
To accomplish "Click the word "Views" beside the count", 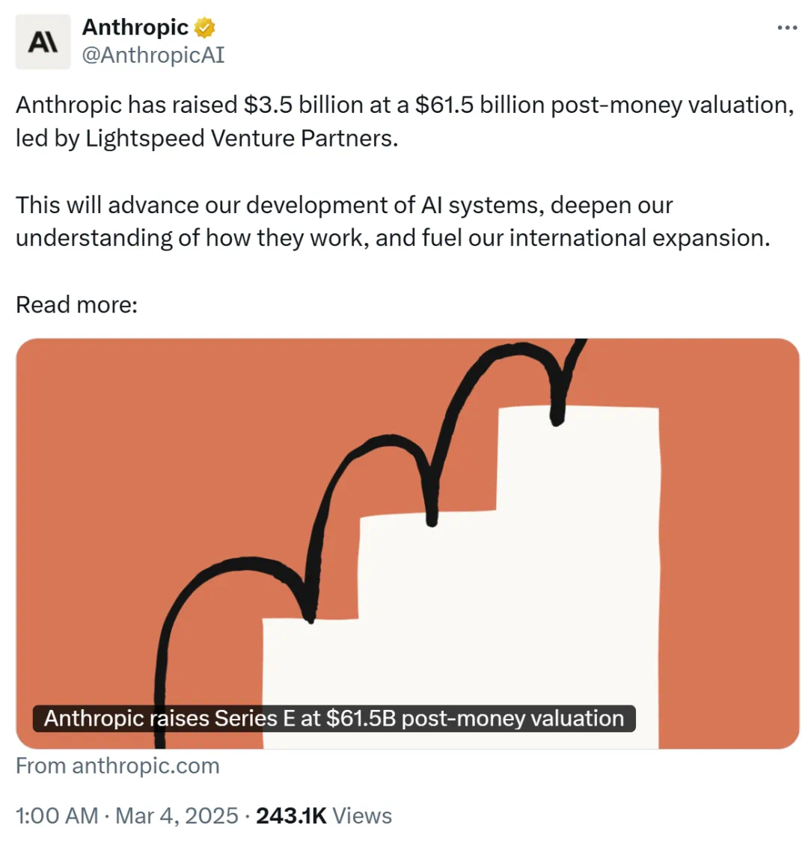I will (x=362, y=815).
